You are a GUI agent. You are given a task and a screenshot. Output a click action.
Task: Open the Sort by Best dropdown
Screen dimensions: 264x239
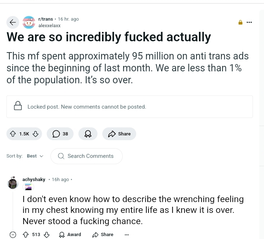pyautogui.click(x=35, y=156)
